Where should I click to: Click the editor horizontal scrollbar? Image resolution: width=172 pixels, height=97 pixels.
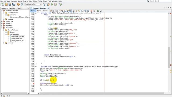[x=102, y=93]
